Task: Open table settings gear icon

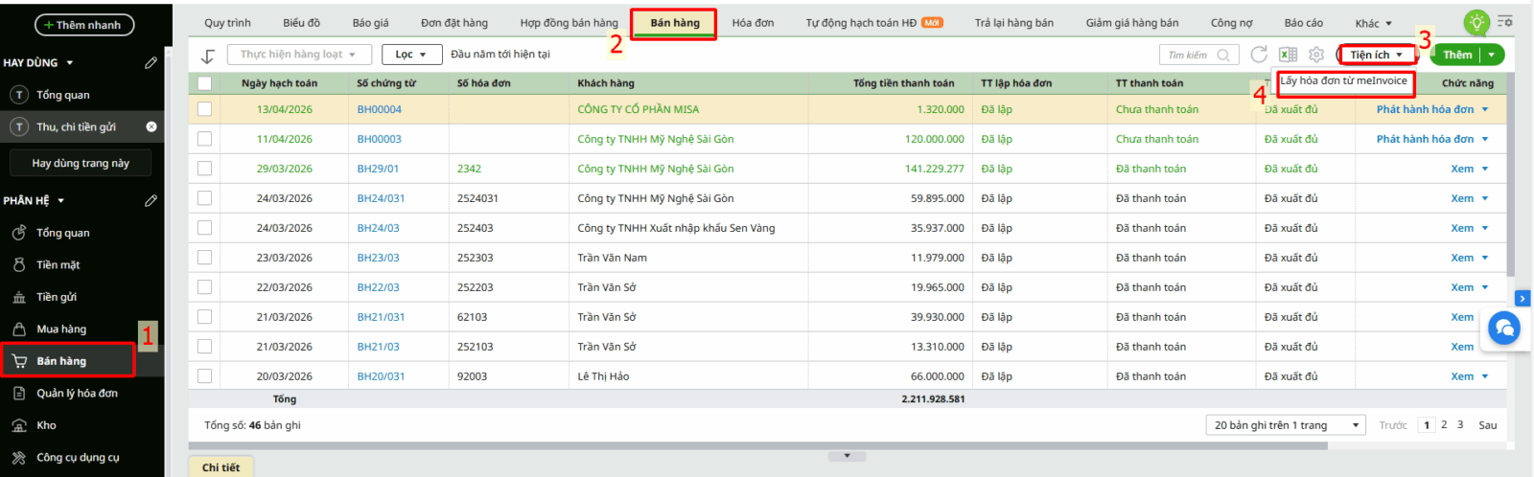Action: pos(1316,56)
